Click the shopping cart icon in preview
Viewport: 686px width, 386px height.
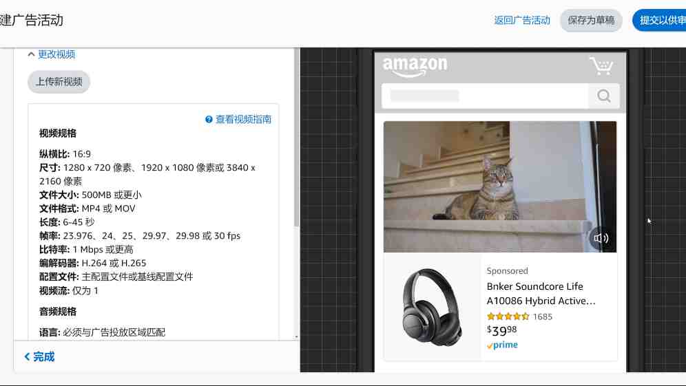point(601,65)
